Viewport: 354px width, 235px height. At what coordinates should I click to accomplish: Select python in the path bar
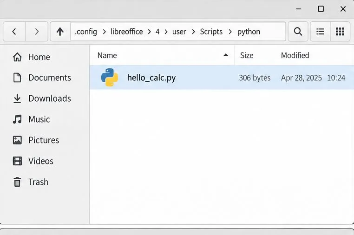point(249,32)
